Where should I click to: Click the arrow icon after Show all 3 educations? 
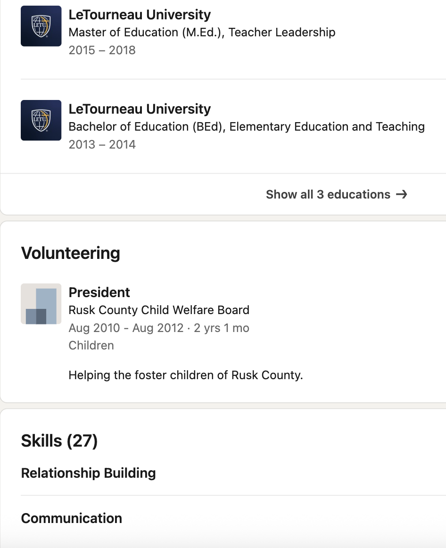402,194
